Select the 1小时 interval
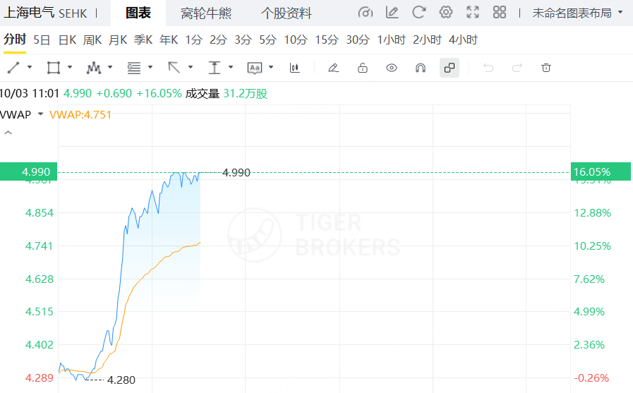 tap(391, 40)
